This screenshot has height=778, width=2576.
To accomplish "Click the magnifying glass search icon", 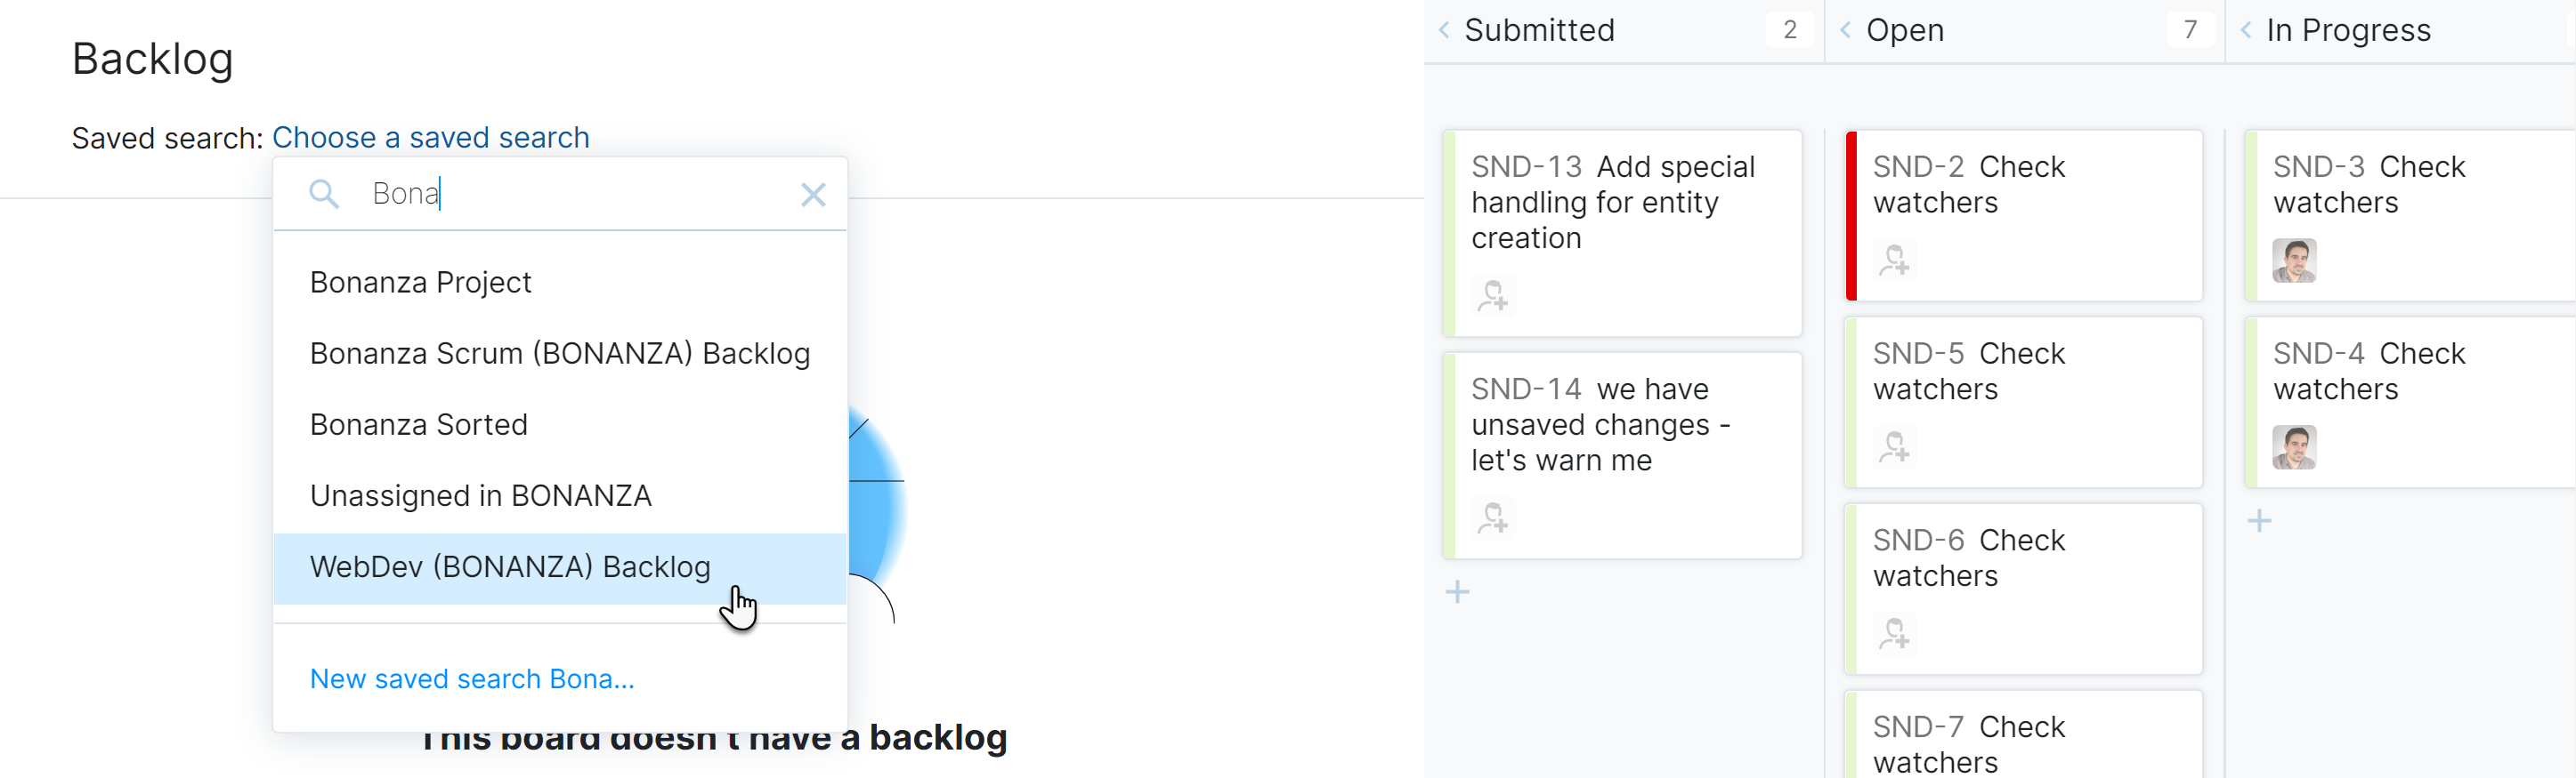I will pyautogui.click(x=324, y=194).
